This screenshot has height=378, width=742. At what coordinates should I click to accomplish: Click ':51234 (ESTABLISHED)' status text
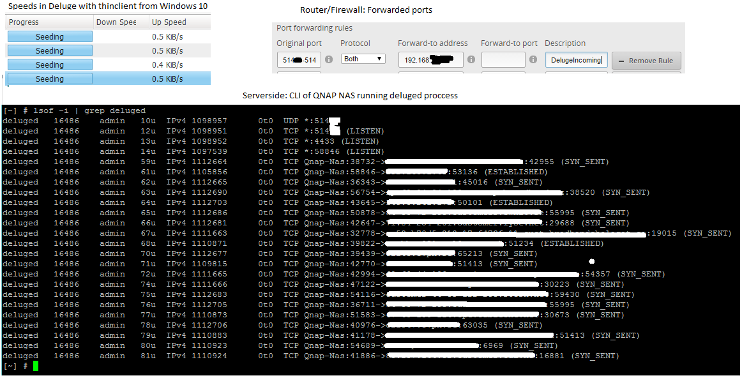554,244
